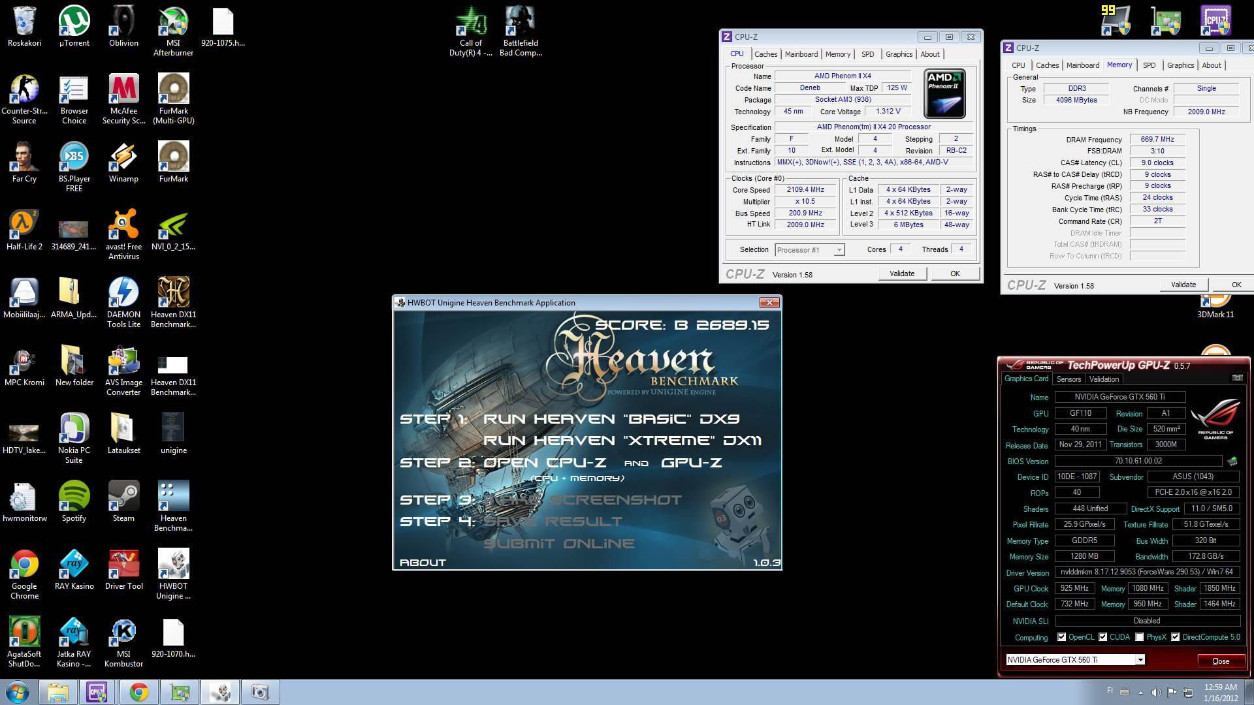This screenshot has width=1254, height=705.
Task: Open the BS.Player FREE shortcut
Action: click(x=74, y=167)
